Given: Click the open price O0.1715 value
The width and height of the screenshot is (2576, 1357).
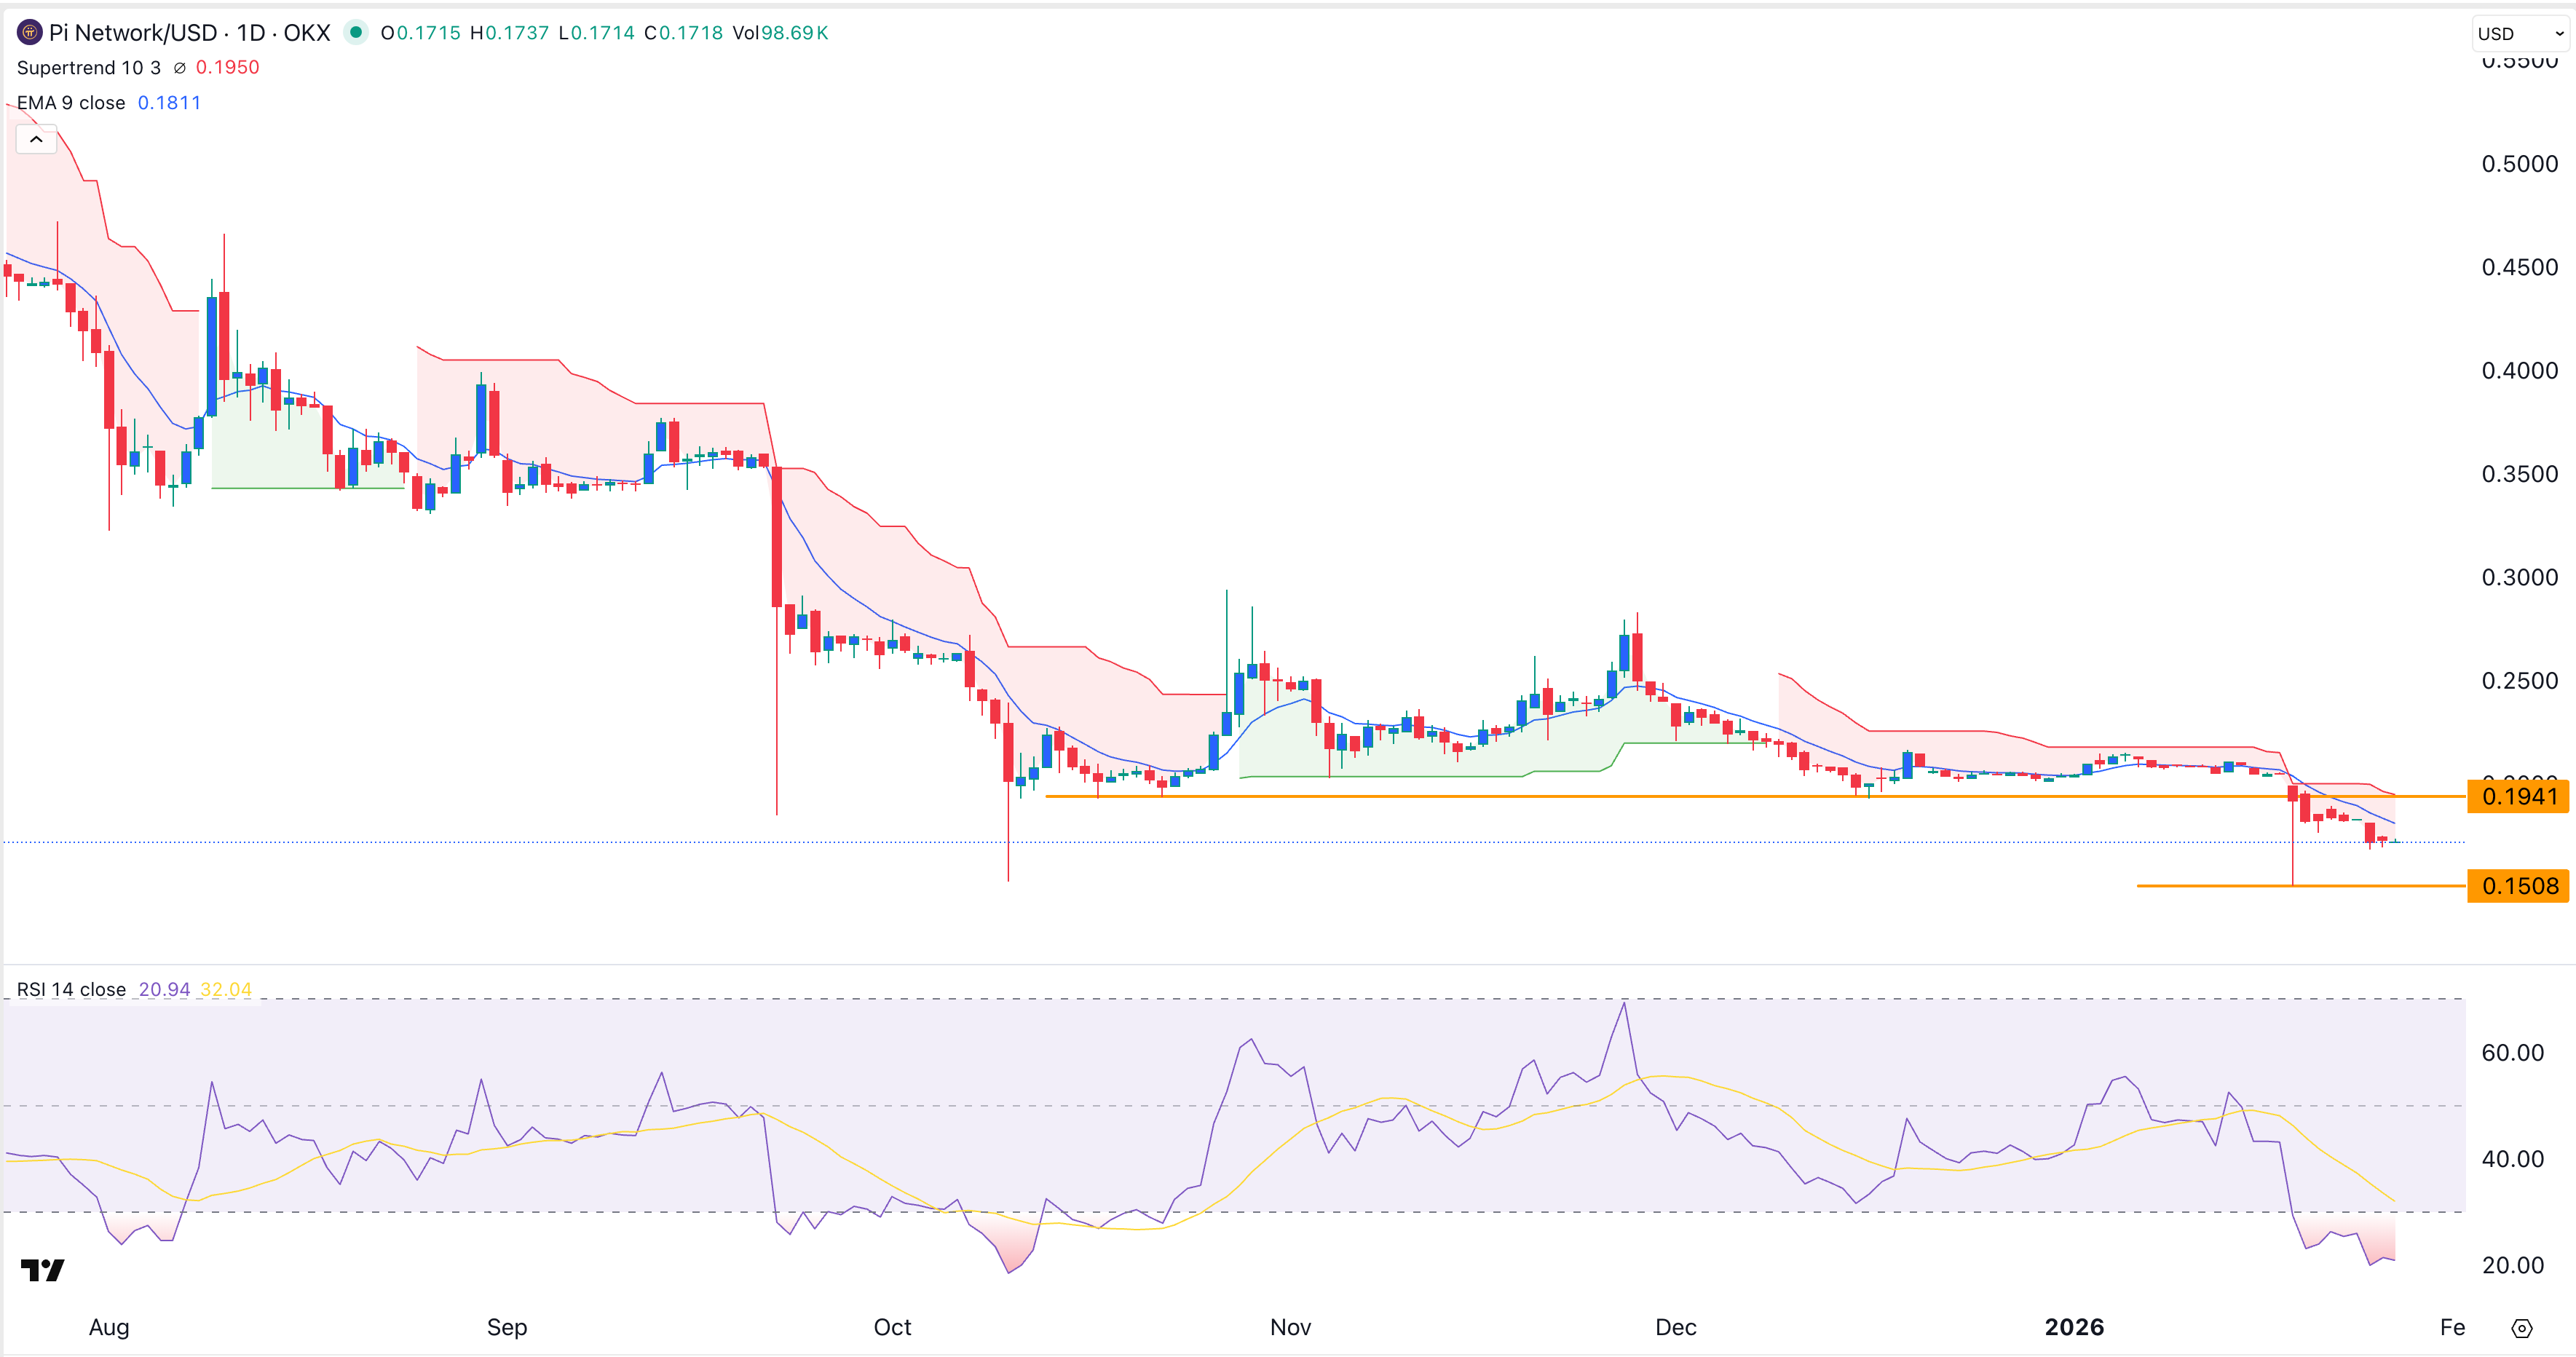Looking at the screenshot, I should [x=420, y=33].
